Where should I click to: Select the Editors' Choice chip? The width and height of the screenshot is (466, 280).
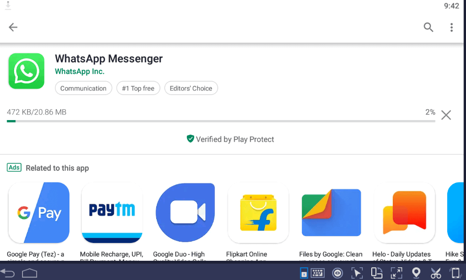191,88
